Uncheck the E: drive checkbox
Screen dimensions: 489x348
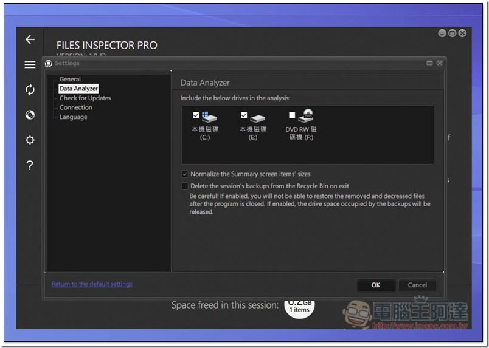[x=244, y=115]
